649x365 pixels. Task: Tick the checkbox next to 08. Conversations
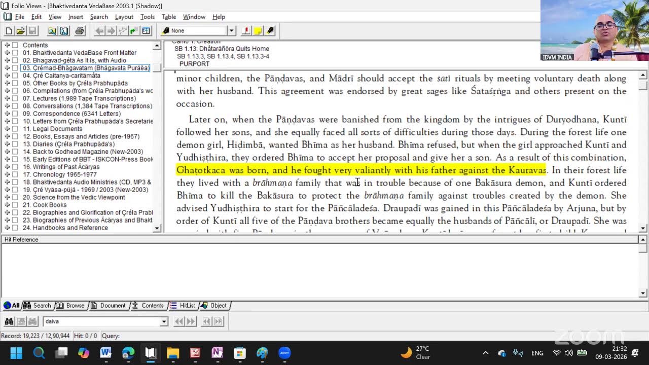15,106
